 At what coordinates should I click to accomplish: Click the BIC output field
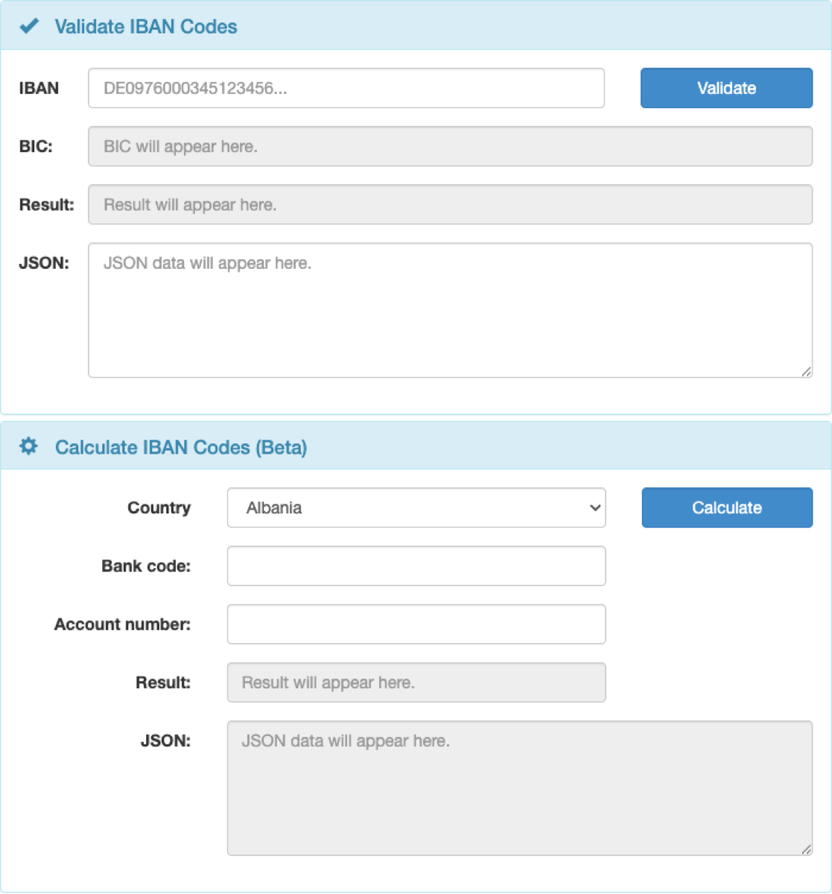pos(450,146)
